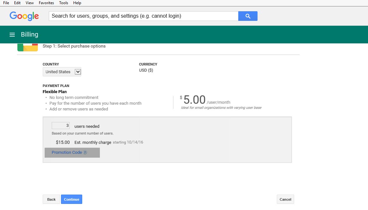Open the Help menu
This screenshot has width=368, height=210.
coord(77,3)
